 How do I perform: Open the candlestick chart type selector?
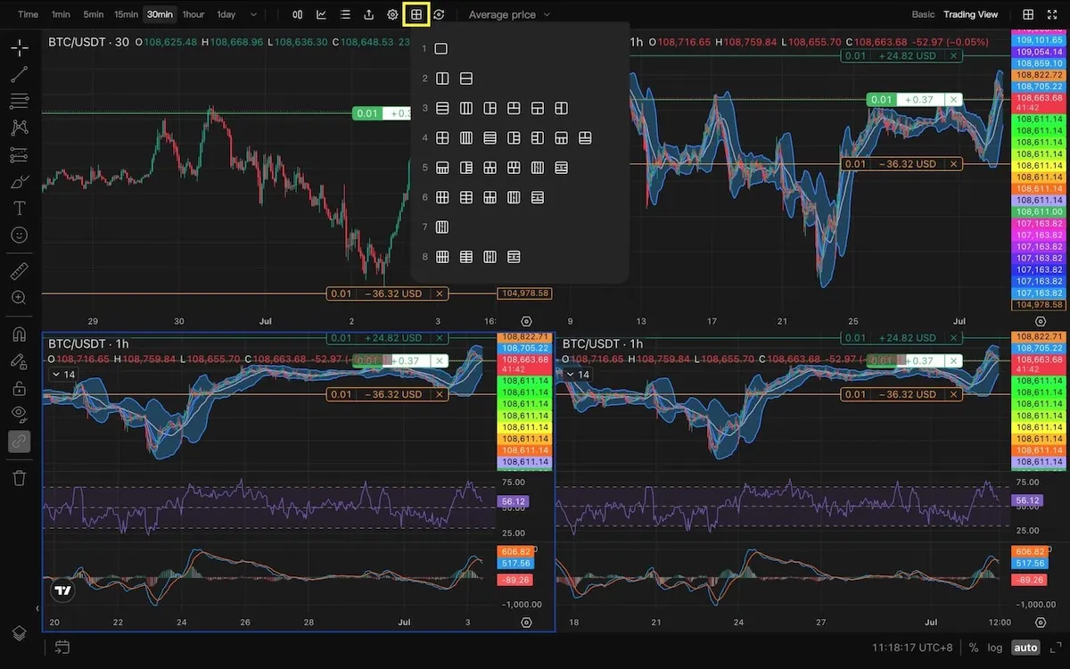coord(298,14)
